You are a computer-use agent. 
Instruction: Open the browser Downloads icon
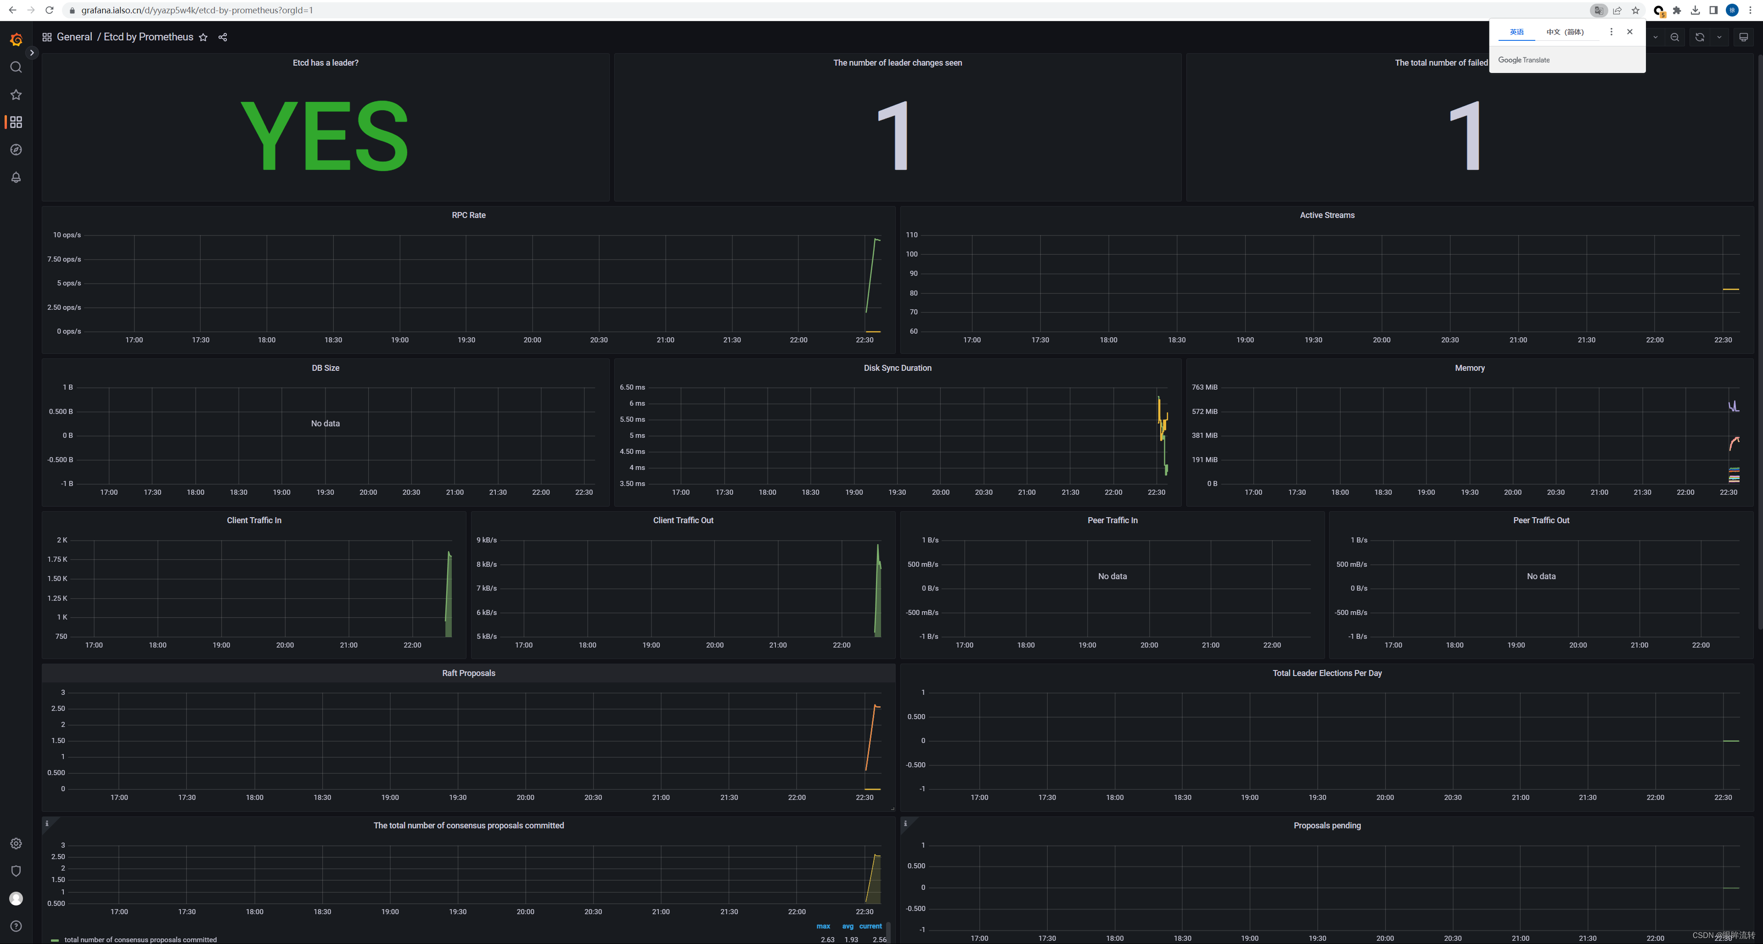[x=1695, y=10]
